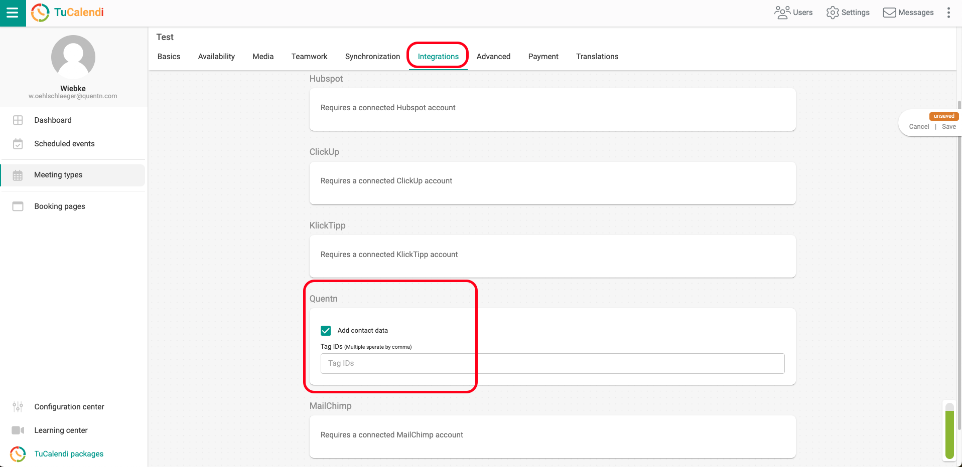The image size is (962, 467).
Task: Switch to the Teamwork tab
Action: point(309,57)
